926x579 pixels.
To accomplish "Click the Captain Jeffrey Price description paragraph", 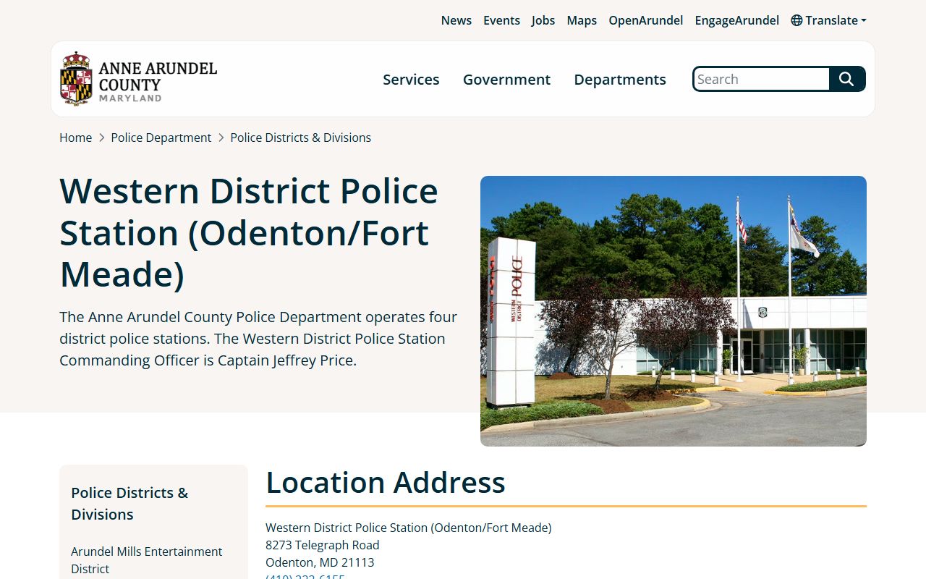I will tap(258, 339).
